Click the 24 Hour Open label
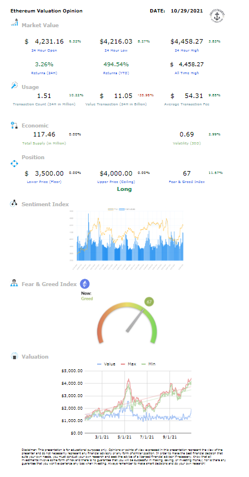This screenshot has width=249, height=477. click(44, 50)
